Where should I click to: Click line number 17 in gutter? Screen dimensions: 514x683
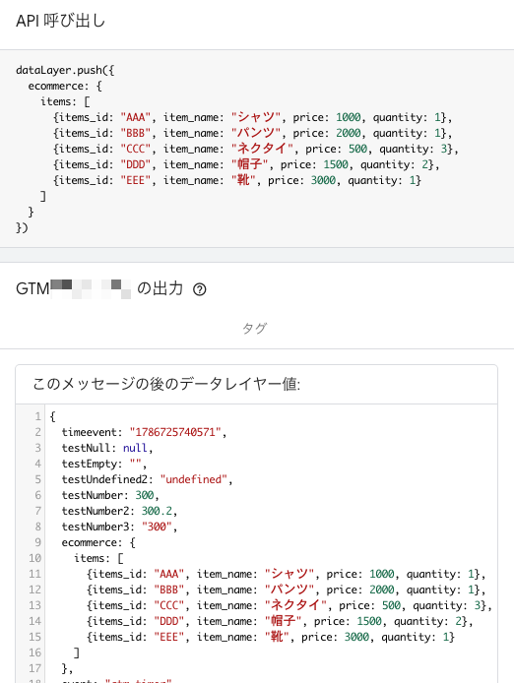[x=34, y=668]
